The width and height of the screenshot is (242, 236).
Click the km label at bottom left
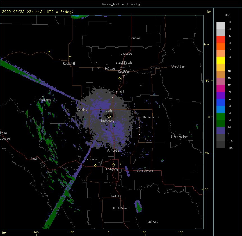click(4, 233)
